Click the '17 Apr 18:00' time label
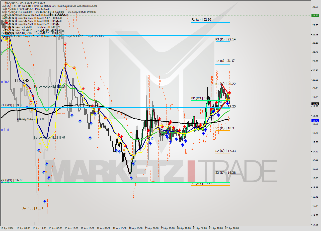321x231 pixels. pyautogui.click(x=120, y=228)
